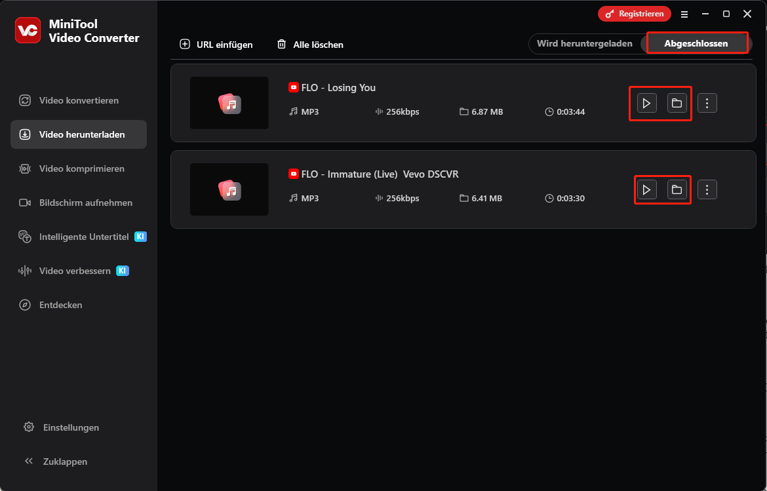Close the MiniTool Video Converter window
Image resolution: width=767 pixels, height=491 pixels.
(747, 14)
